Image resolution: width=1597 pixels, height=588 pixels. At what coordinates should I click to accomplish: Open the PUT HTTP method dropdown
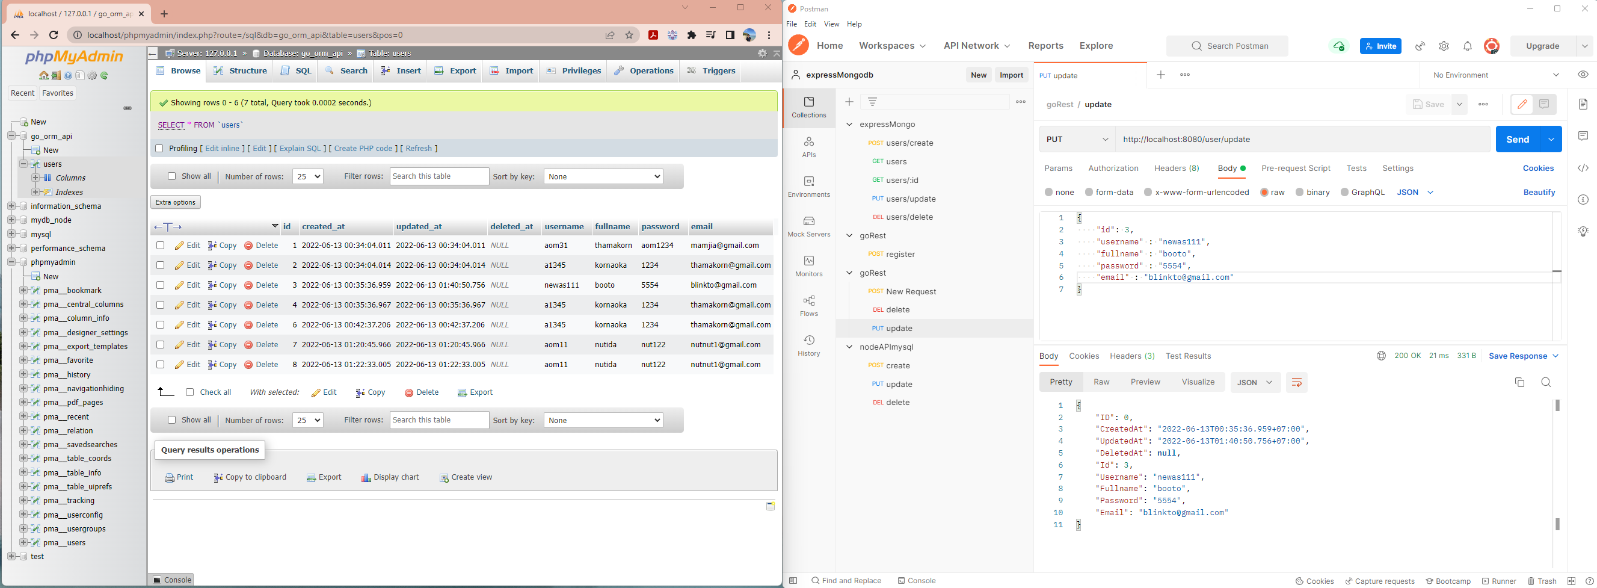[1077, 140]
